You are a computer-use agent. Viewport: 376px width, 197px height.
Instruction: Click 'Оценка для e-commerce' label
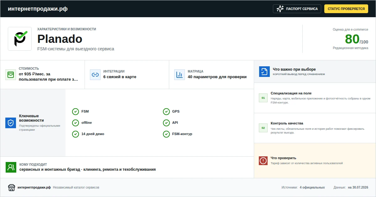click(x=350, y=29)
